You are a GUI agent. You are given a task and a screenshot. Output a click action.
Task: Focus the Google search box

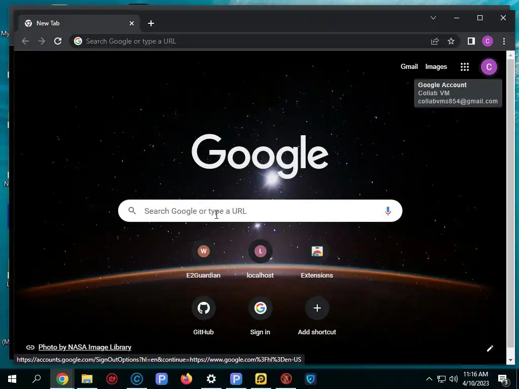point(260,211)
